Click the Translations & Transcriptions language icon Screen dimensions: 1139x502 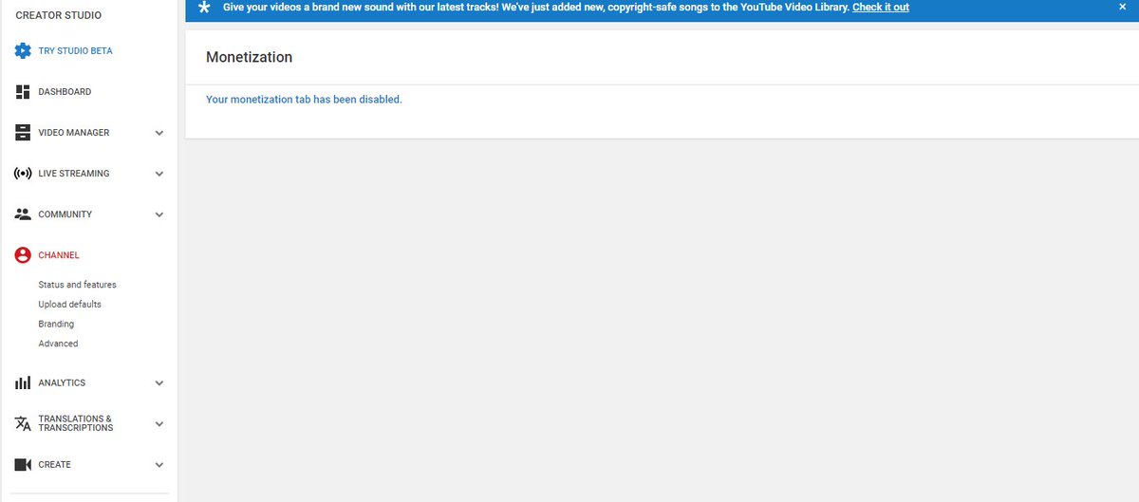(23, 423)
